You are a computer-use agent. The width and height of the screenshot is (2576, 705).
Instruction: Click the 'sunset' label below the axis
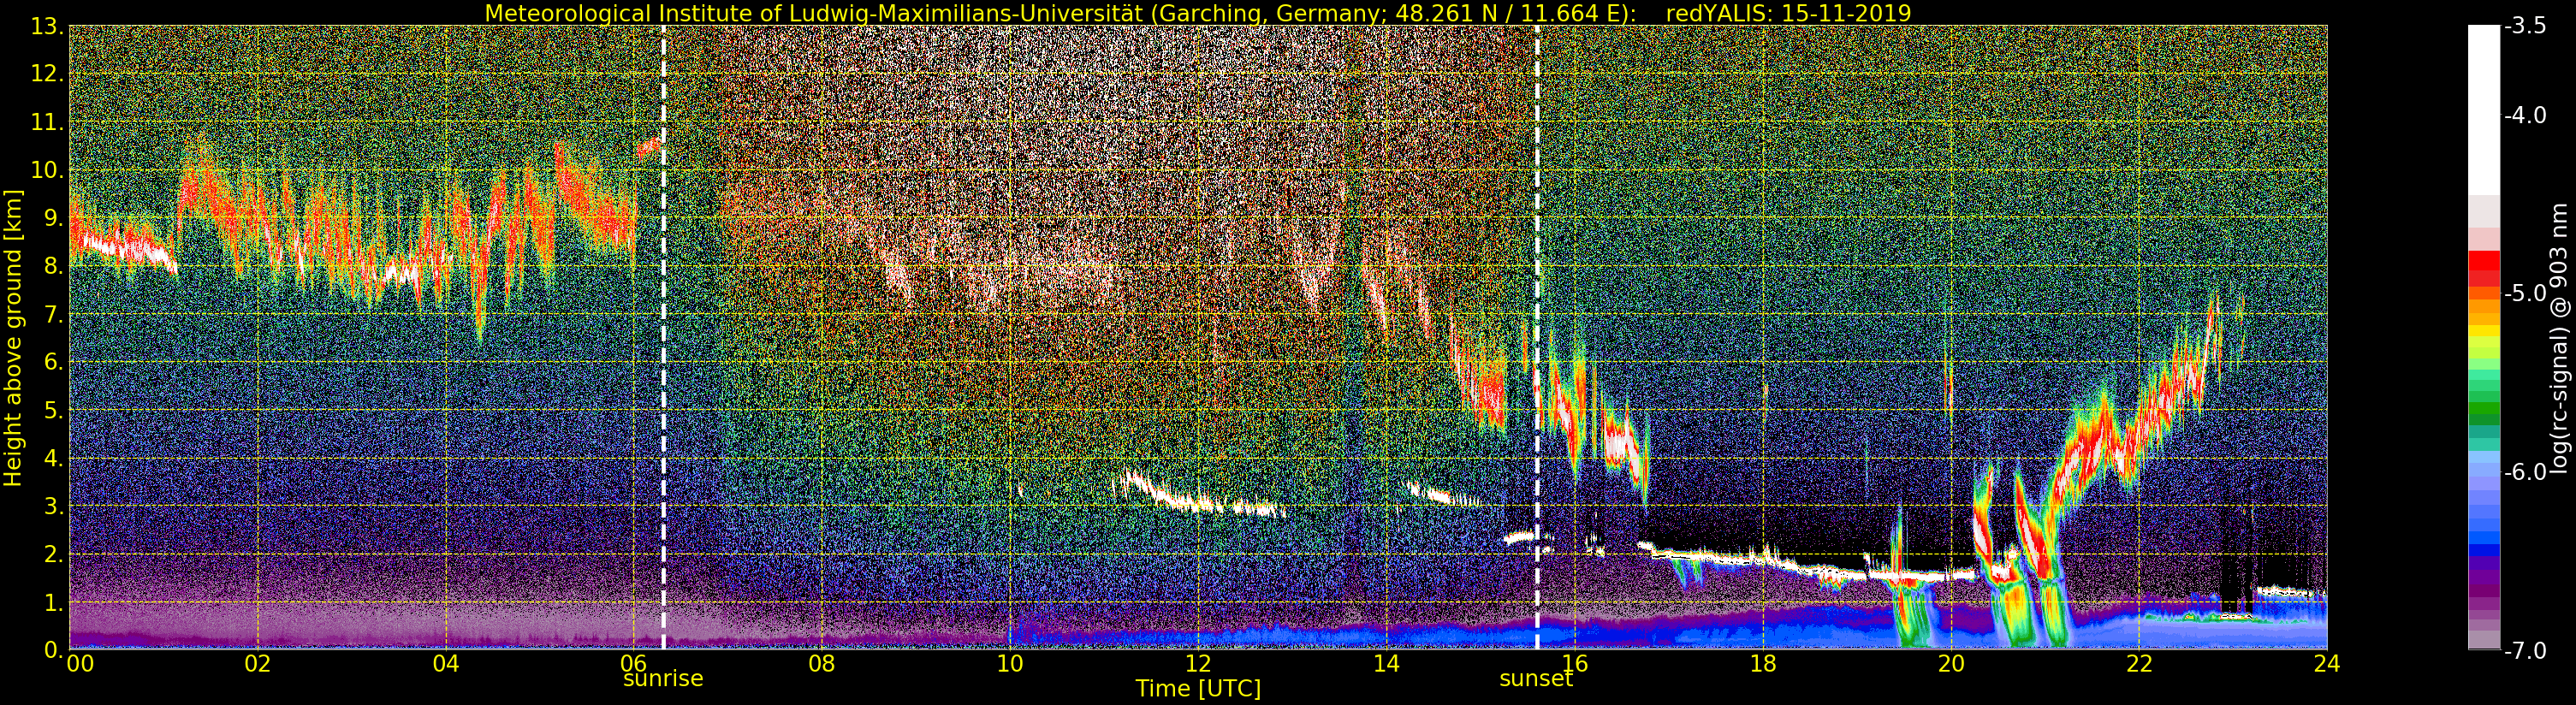click(x=1536, y=678)
